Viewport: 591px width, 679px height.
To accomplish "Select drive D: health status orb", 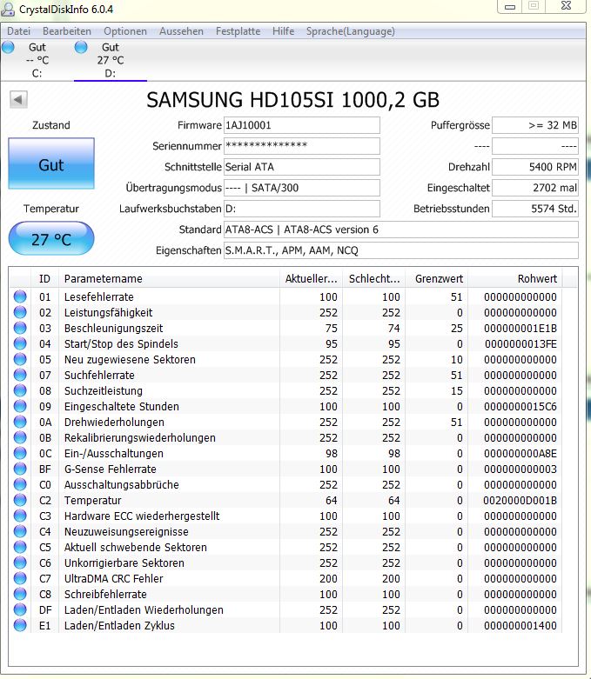I will (81, 47).
